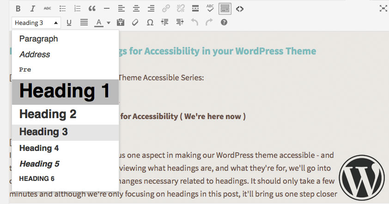Image resolution: width=389 pixels, height=204 pixels.
Task: Insert or edit link
Action: tap(166, 9)
